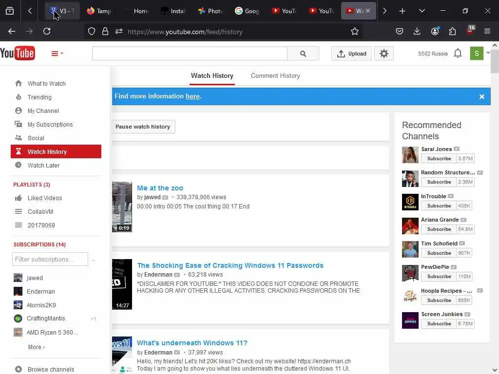Image resolution: width=499 pixels, height=374 pixels.
Task: Subscribe to Random Structure channel
Action: tap(439, 182)
